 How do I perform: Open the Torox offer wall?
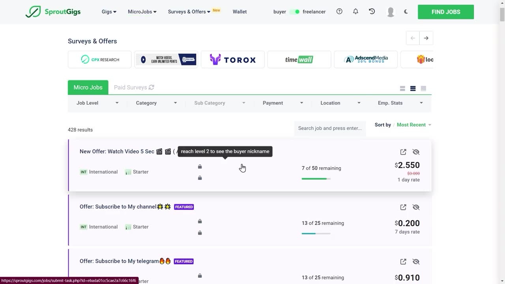pyautogui.click(x=233, y=60)
